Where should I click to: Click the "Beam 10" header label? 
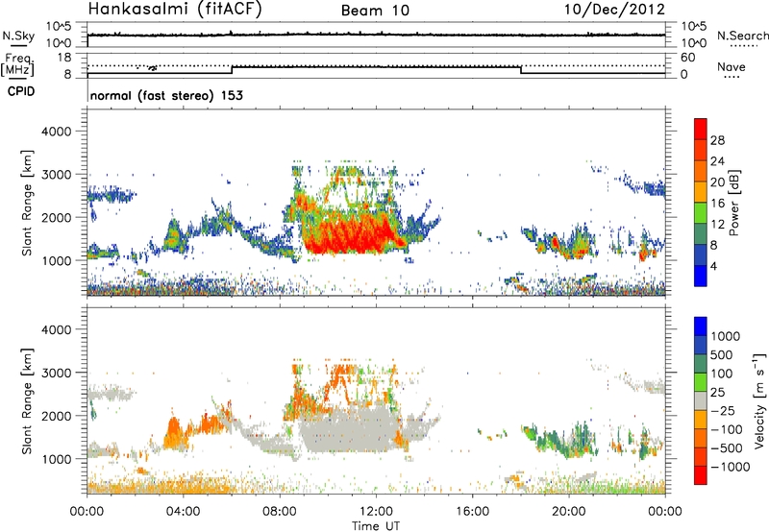[x=375, y=11]
